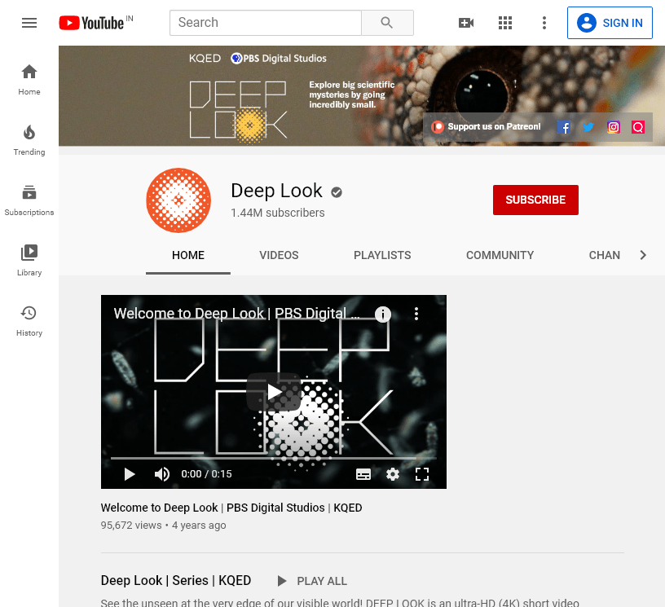Open Deep Look | Series | KQED playlist
Image resolution: width=665 pixels, height=607 pixels.
(175, 580)
